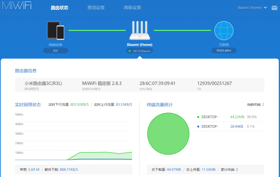Open the mail envelope notifications icon
This screenshot has height=177, width=280.
274,8
